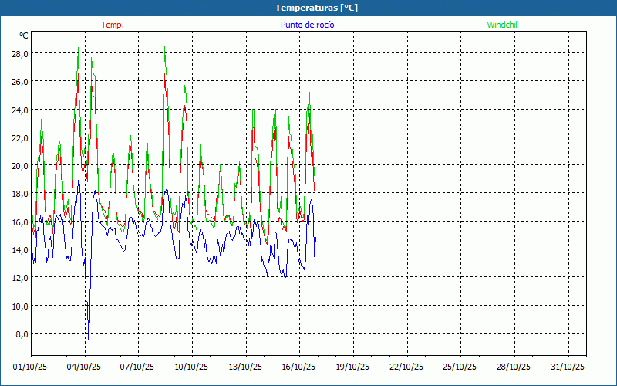
Task: Click the 19/10/25 date label
Action: (x=352, y=367)
